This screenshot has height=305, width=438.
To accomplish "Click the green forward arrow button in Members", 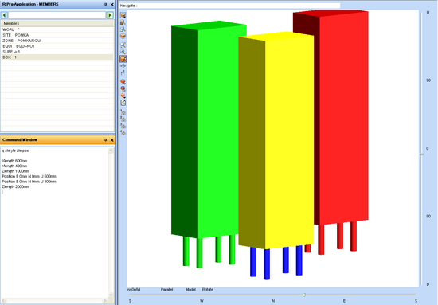I will pos(110,15).
